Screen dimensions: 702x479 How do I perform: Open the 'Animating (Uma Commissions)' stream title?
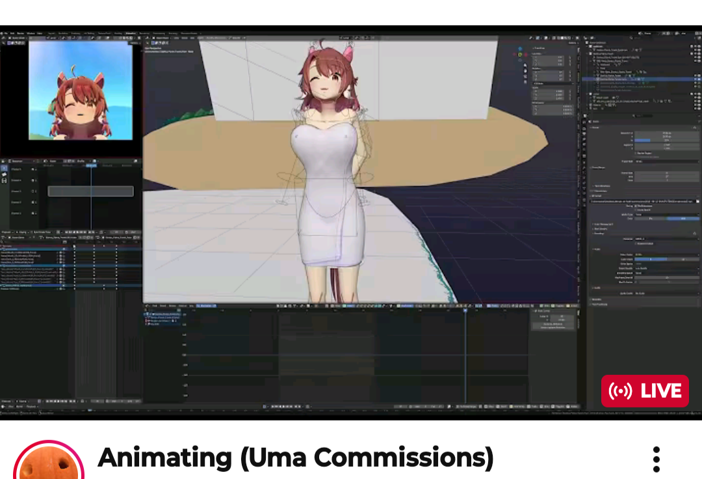pos(296,458)
